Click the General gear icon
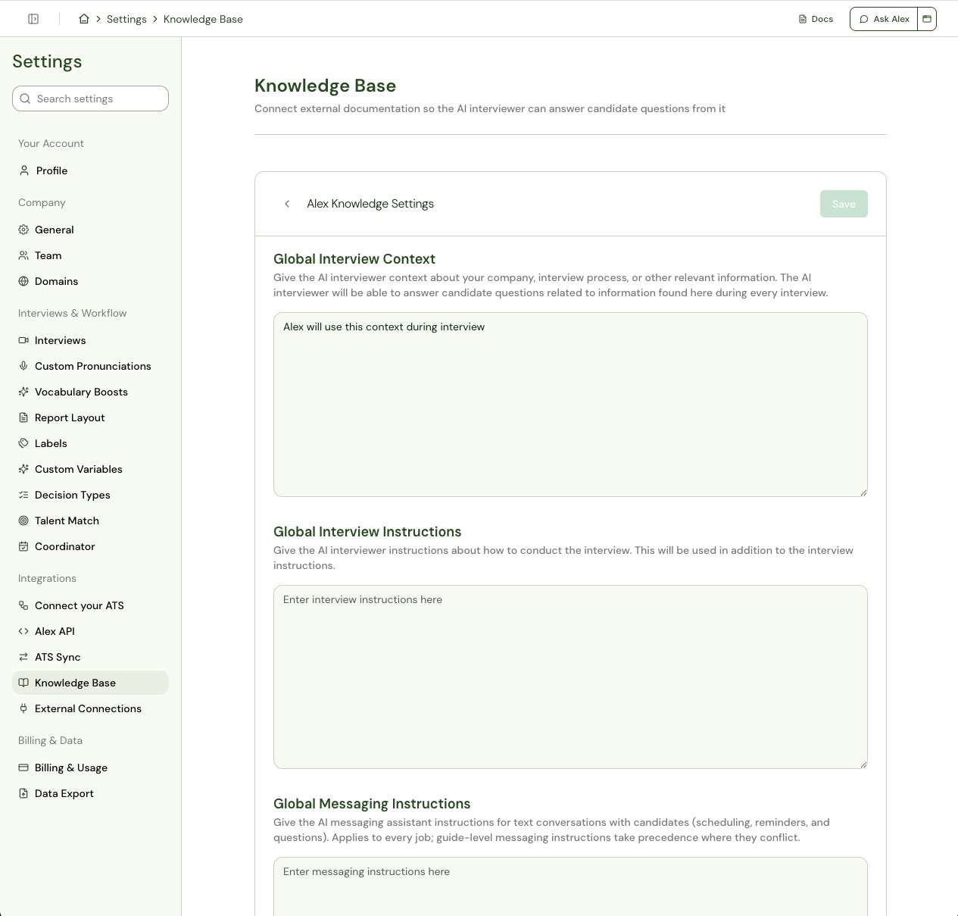This screenshot has height=916, width=958. click(x=23, y=230)
